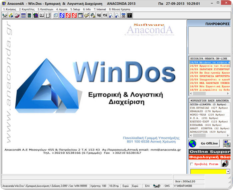Click the SMS indicator in the status bar
This screenshot has width=233, height=190.
(x=167, y=186)
